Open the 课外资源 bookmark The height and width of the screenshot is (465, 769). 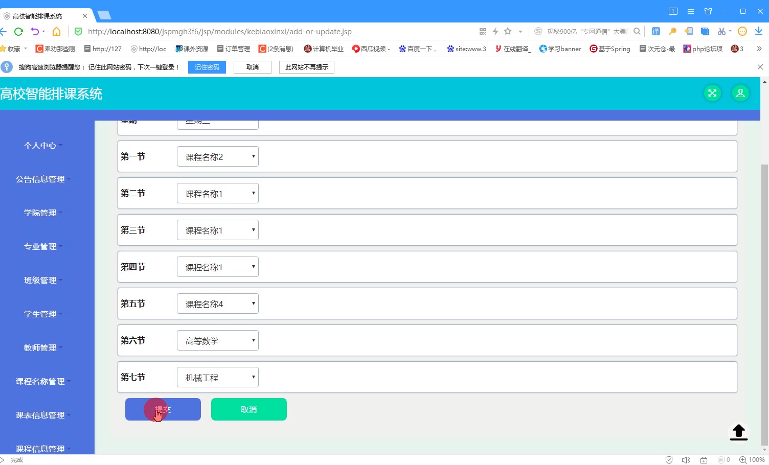[x=192, y=49]
